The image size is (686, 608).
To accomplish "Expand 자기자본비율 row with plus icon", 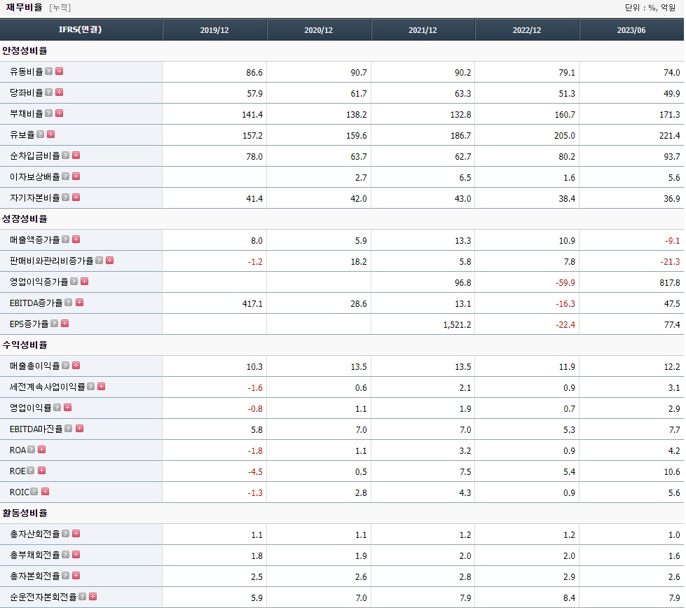I will [x=76, y=198].
